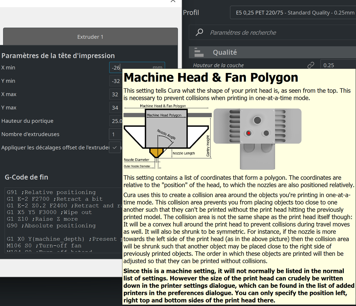Edit the Y max value field
This screenshot has width=356, height=306.
point(116,108)
